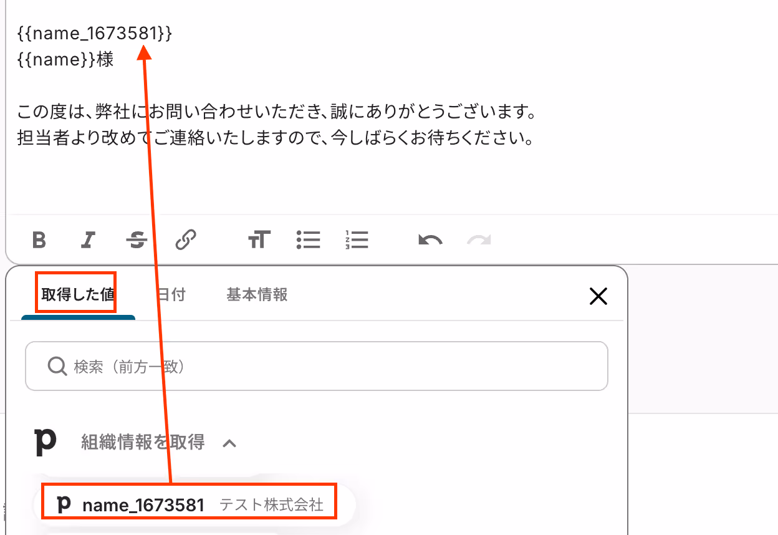Collapse the 組織情報を取得 section chevron
The image size is (778, 535).
pos(229,443)
